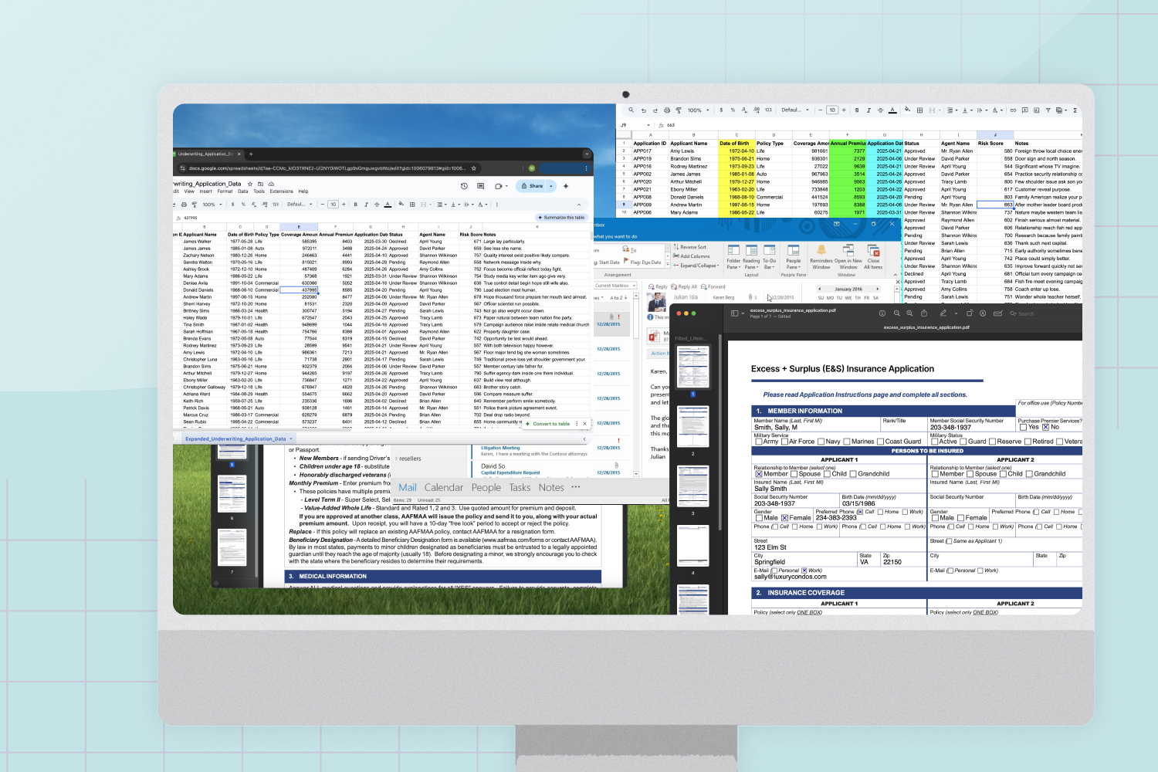Tick the Reserve box under Military Status
This screenshot has width=1158, height=772.
[994, 442]
